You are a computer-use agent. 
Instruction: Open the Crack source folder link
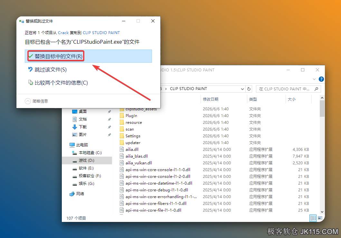tap(63, 32)
